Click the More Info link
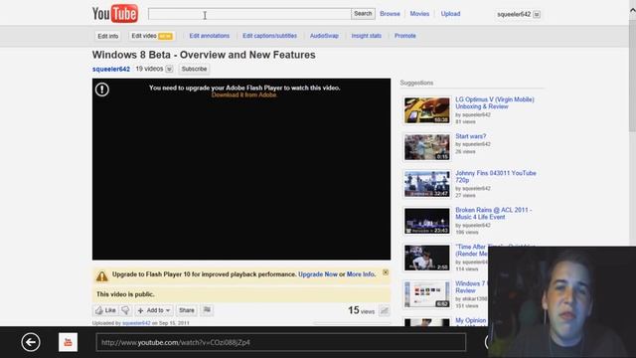The height and width of the screenshot is (358, 636). tap(361, 274)
